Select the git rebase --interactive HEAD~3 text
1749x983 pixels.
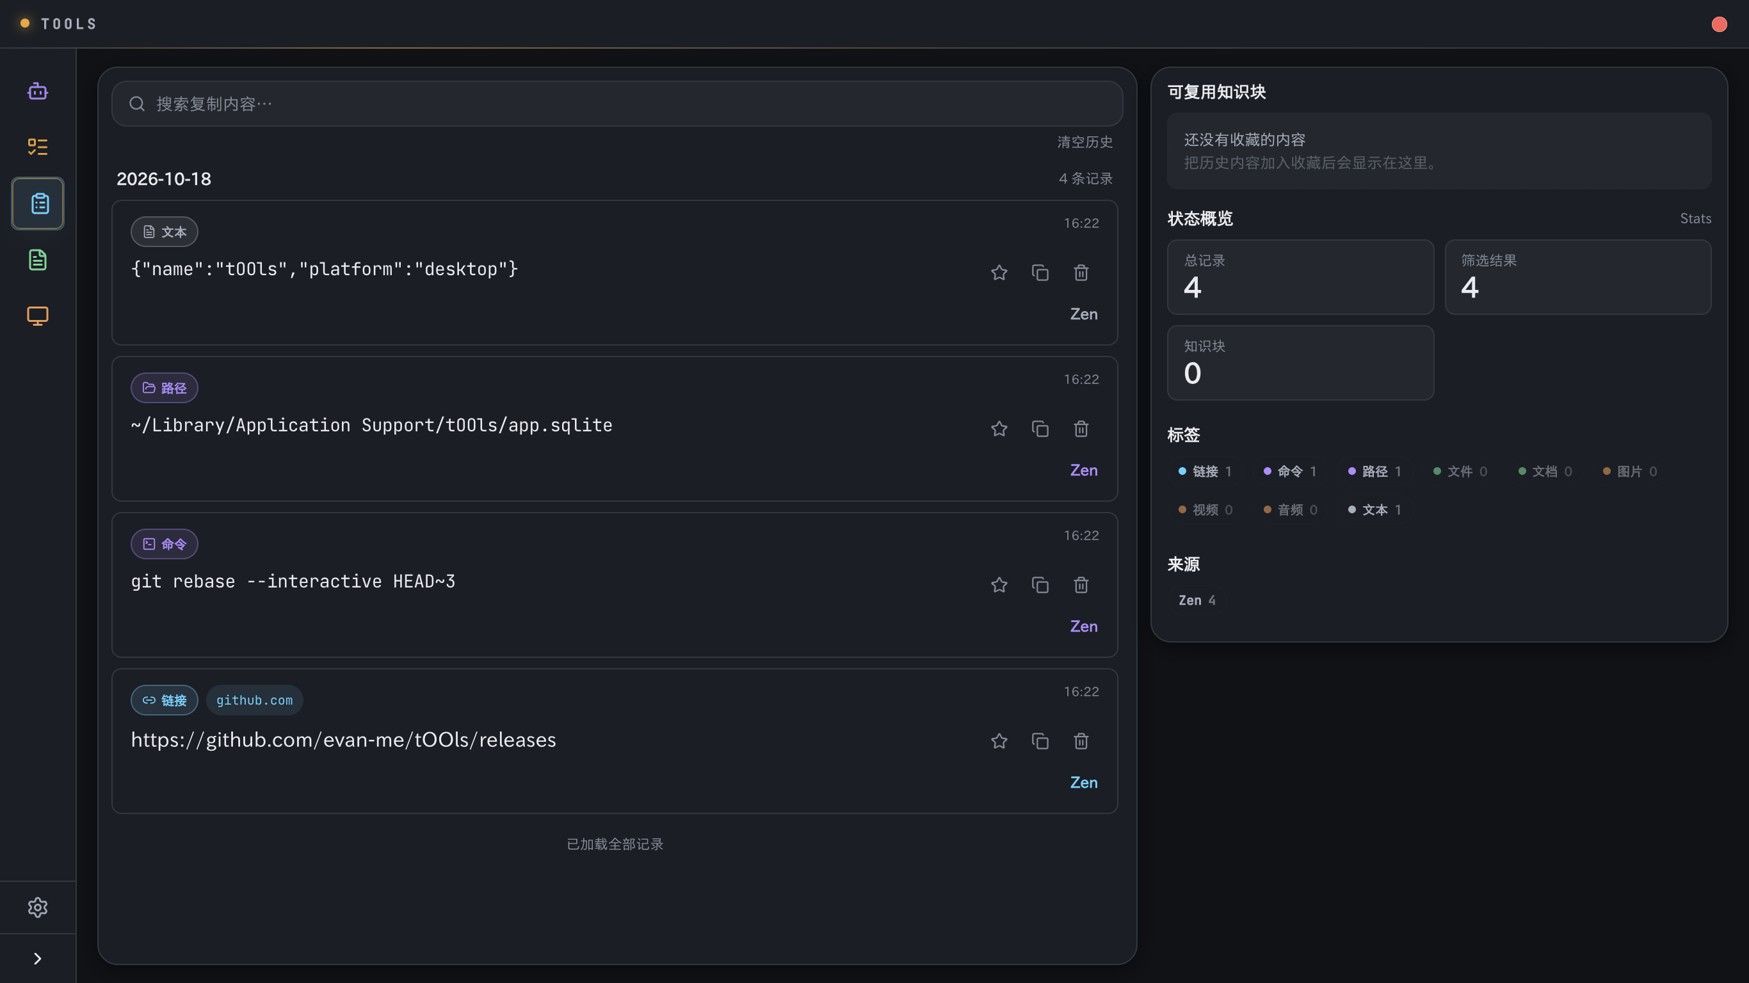pyautogui.click(x=293, y=582)
